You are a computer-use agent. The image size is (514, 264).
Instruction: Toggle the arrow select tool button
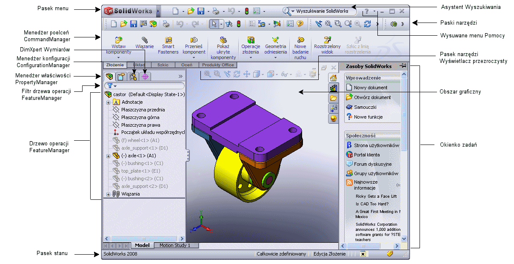tap(214, 24)
